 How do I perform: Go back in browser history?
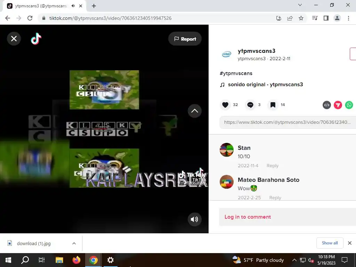[x=8, y=18]
